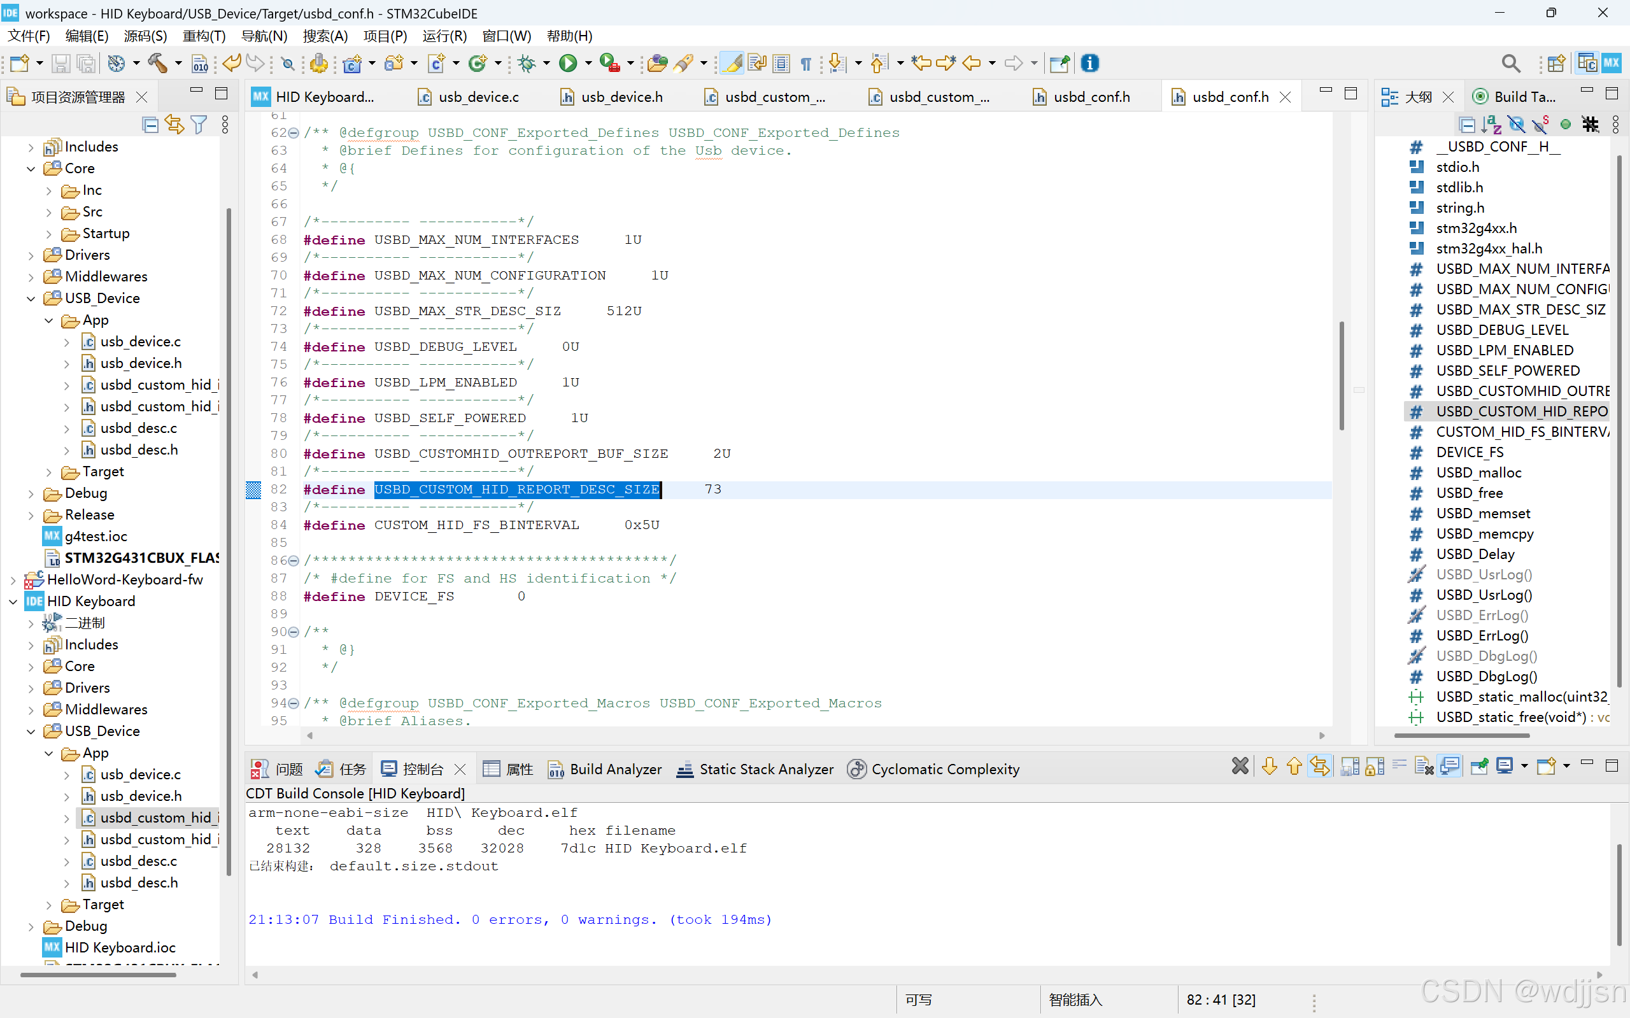Collapse the HID Keyboard project node
The width and height of the screenshot is (1630, 1018).
coord(13,601)
